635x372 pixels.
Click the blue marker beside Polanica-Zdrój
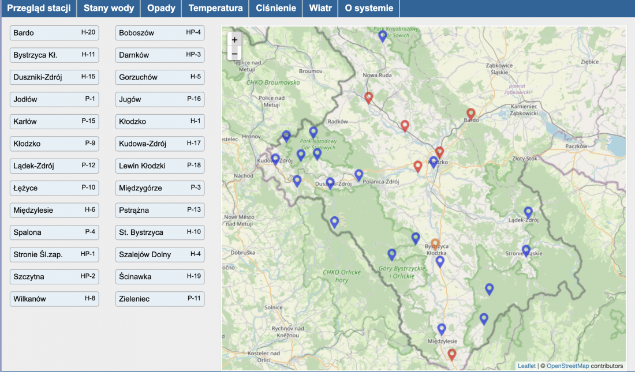coord(358,175)
